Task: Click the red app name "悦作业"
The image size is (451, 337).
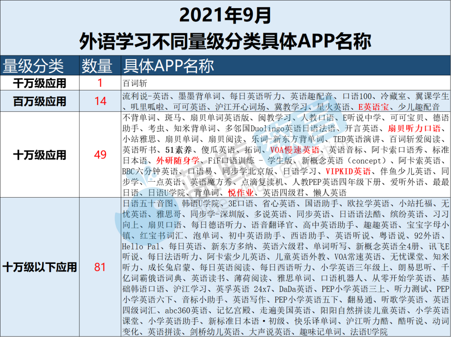Action: point(240,193)
